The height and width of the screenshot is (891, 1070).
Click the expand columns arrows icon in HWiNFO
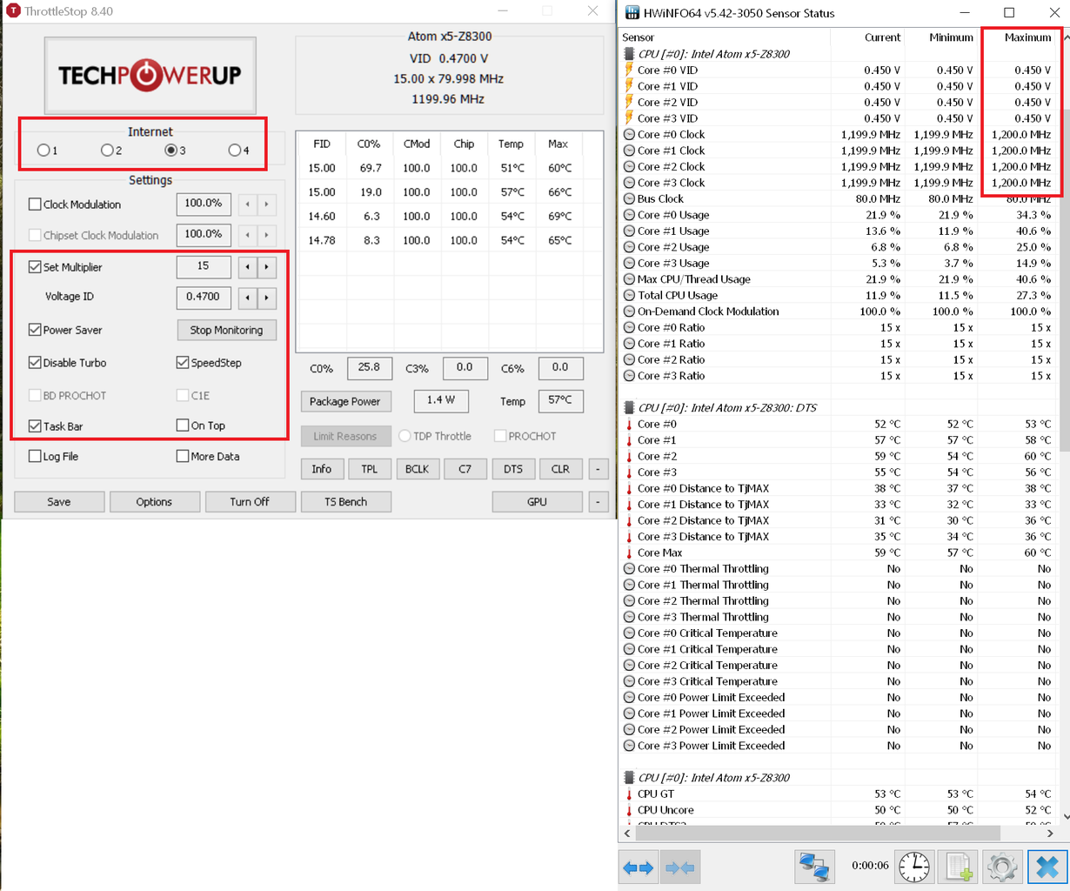click(639, 868)
